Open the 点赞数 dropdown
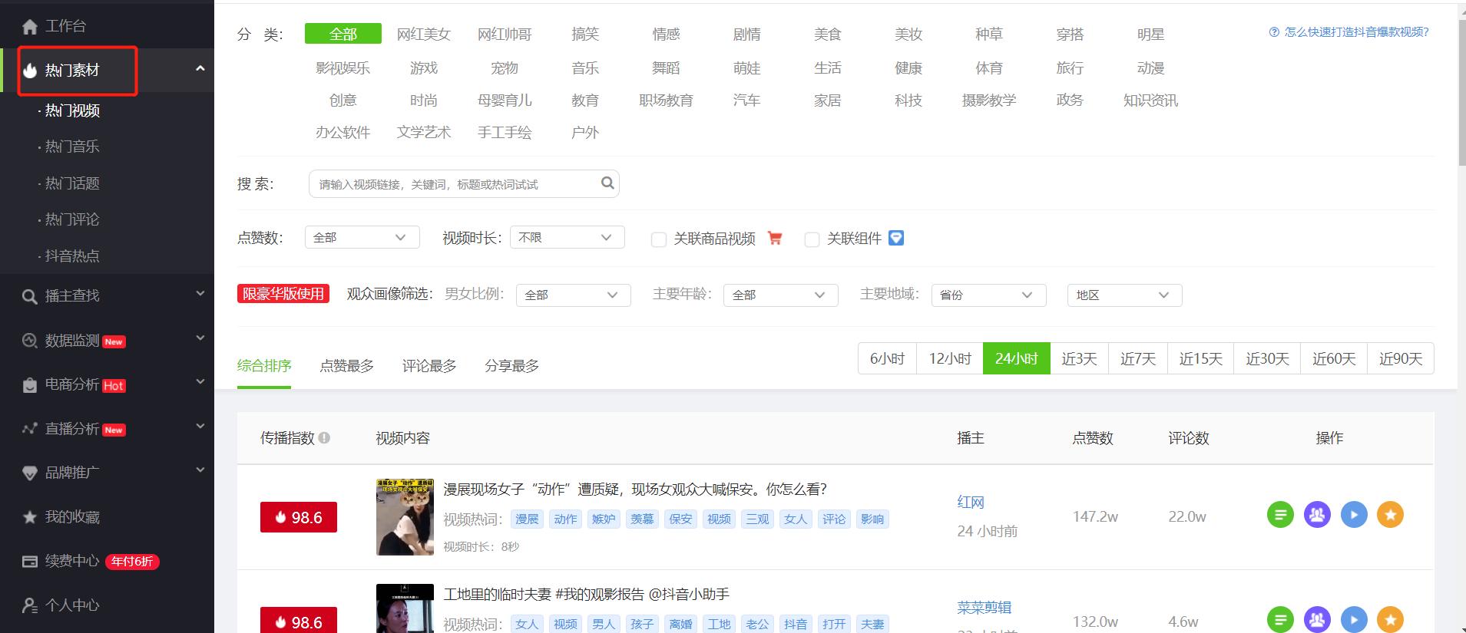 362,237
